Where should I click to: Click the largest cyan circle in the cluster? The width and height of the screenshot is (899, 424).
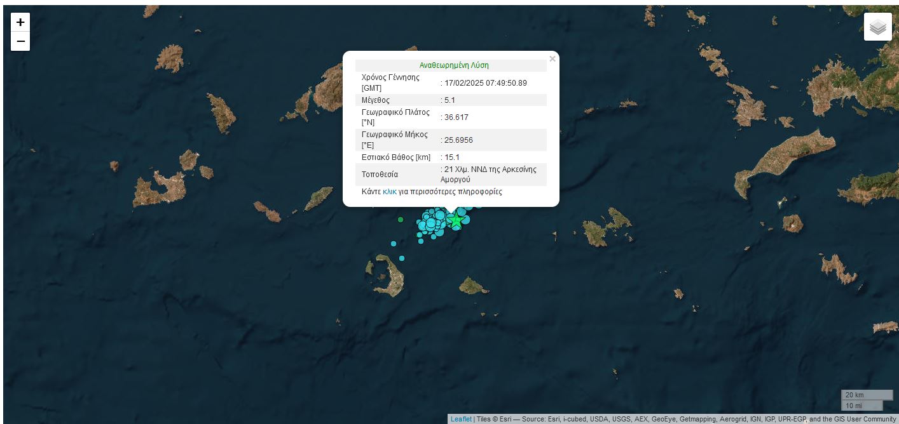pos(439,215)
